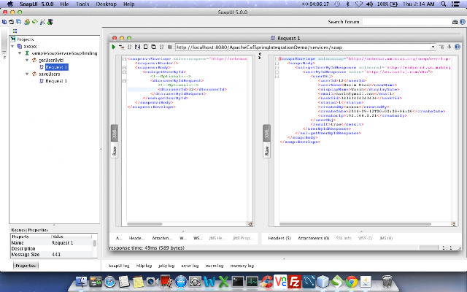The image size is (467, 292).
Task: Switch response editor to Raw tab
Action: [x=267, y=150]
